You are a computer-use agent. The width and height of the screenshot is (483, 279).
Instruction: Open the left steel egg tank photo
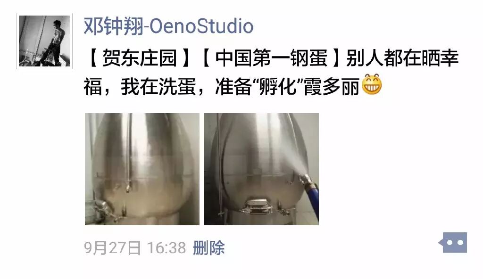point(142,169)
